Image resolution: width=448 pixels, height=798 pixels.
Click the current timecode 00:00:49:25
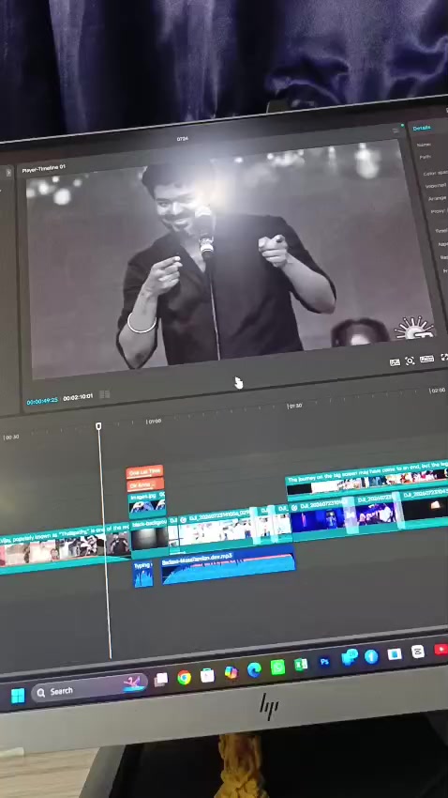(x=42, y=401)
